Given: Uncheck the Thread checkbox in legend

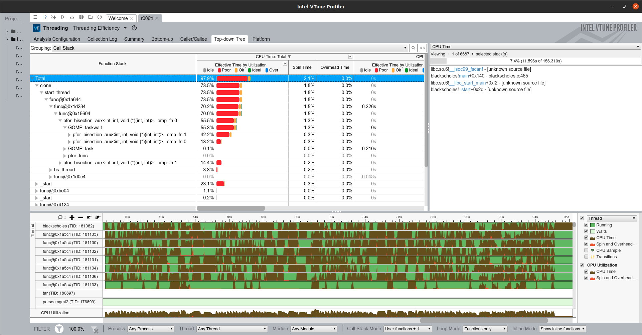Looking at the screenshot, I should click(x=582, y=218).
